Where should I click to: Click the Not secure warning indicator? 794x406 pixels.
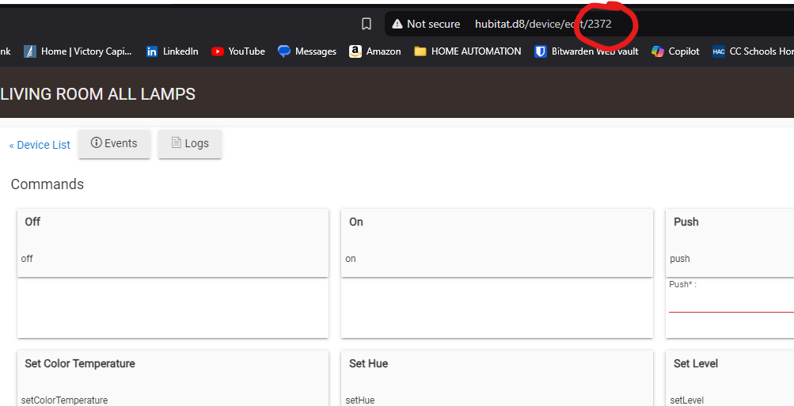click(426, 24)
